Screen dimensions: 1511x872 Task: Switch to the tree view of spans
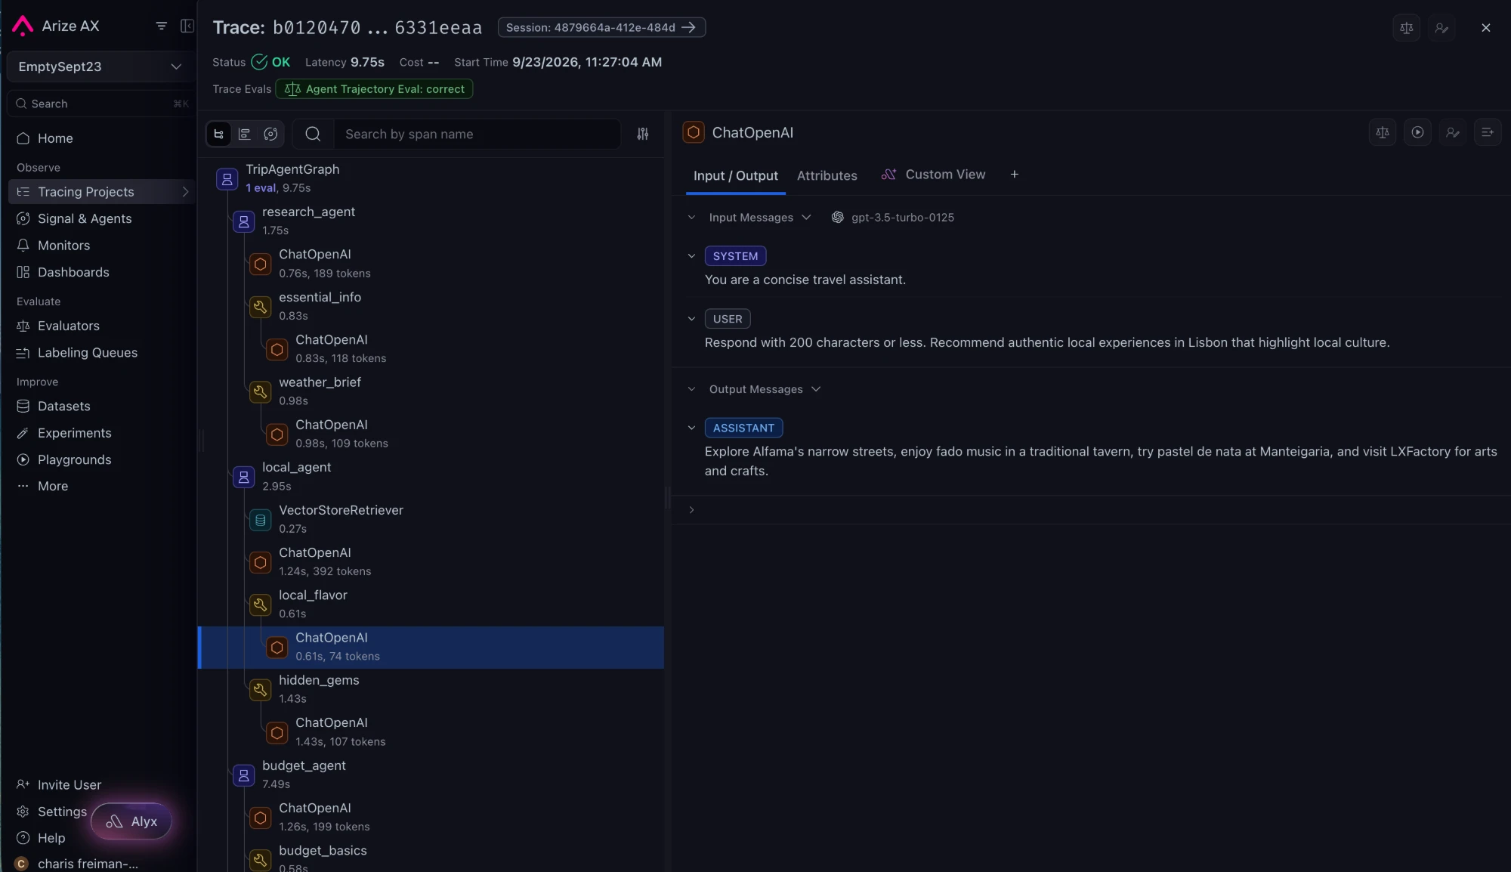click(x=219, y=134)
